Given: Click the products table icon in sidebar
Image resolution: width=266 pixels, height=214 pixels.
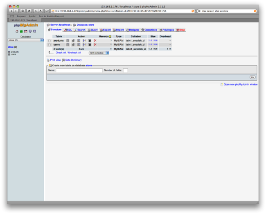Looking at the screenshot, I should tap(9, 52).
